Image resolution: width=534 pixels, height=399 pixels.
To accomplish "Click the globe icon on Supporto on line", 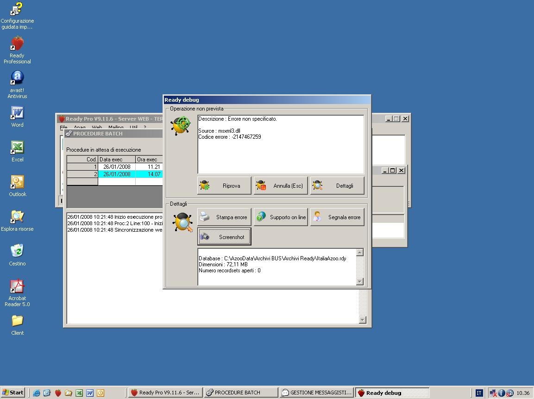I will point(261,217).
